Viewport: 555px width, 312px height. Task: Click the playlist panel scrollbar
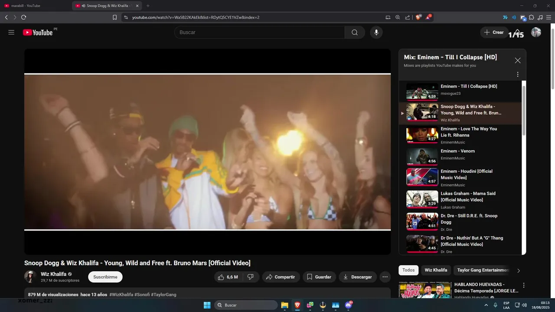point(524,110)
